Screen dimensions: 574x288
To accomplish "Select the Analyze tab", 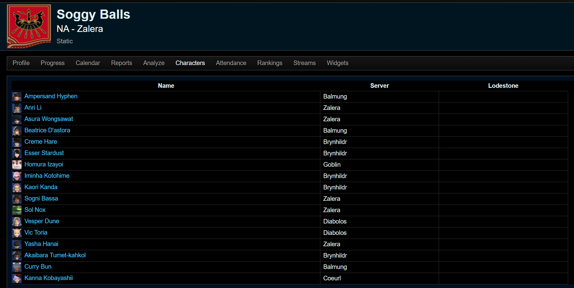I will [154, 63].
